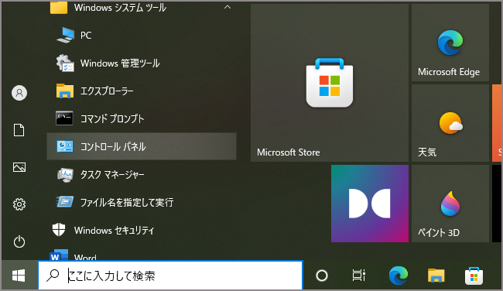Click the タスク マネージャー text label
Viewport: 503px width, 291px height.
(x=112, y=175)
